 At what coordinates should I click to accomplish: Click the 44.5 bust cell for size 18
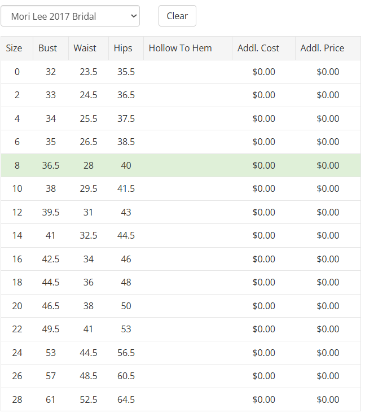tap(51, 282)
